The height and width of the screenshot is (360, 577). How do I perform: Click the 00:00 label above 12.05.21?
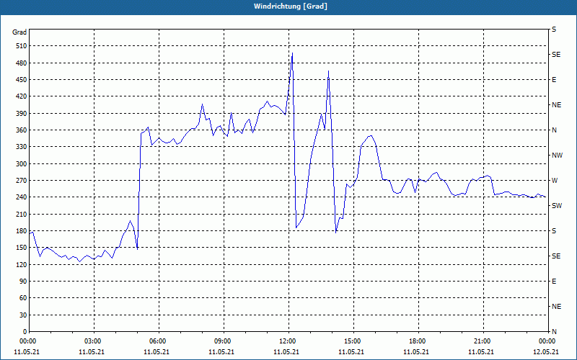pos(546,341)
